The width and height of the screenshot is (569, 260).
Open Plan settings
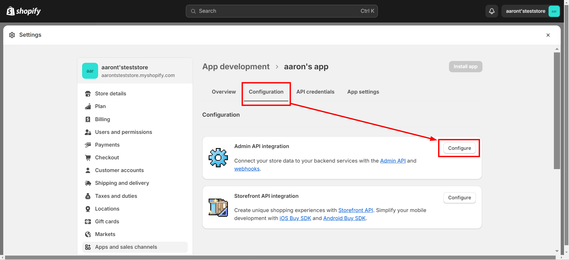pos(135,106)
